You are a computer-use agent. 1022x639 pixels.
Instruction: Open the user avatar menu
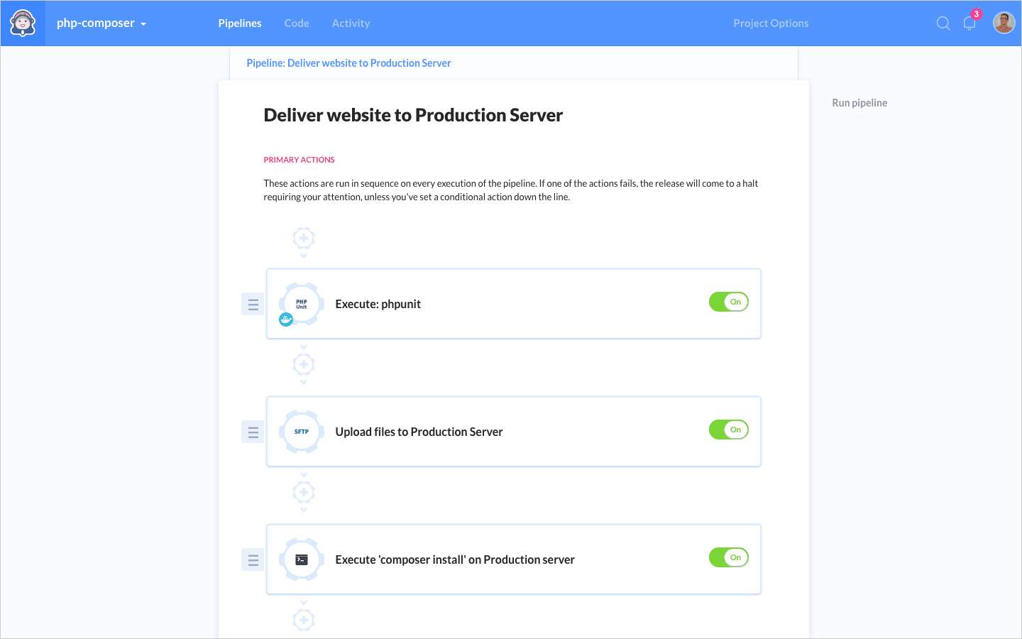pos(1004,23)
